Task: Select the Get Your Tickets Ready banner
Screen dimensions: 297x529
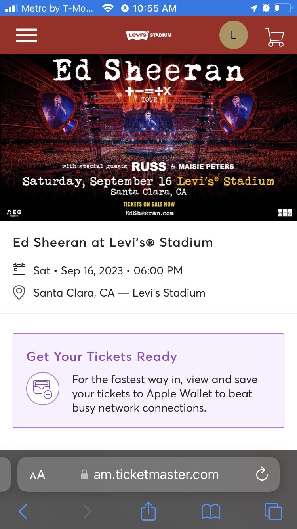Action: coord(148,380)
